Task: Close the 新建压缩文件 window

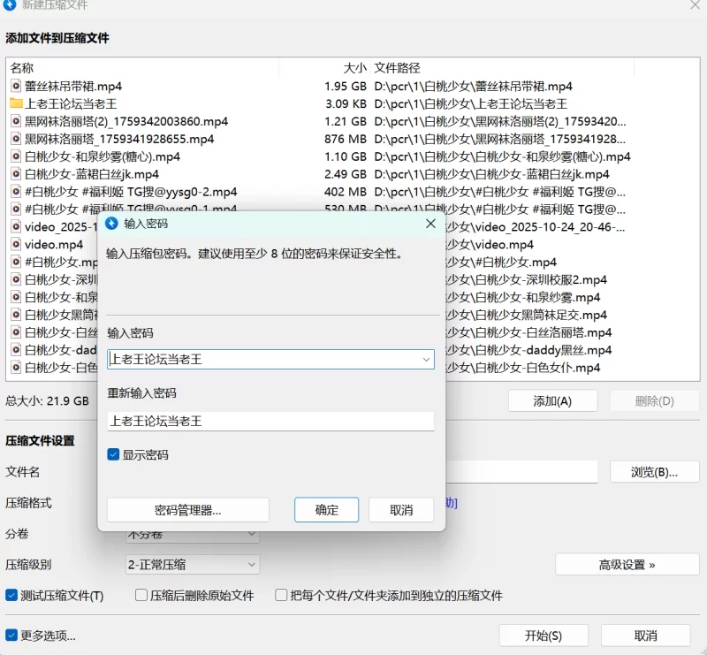Action: click(695, 5)
